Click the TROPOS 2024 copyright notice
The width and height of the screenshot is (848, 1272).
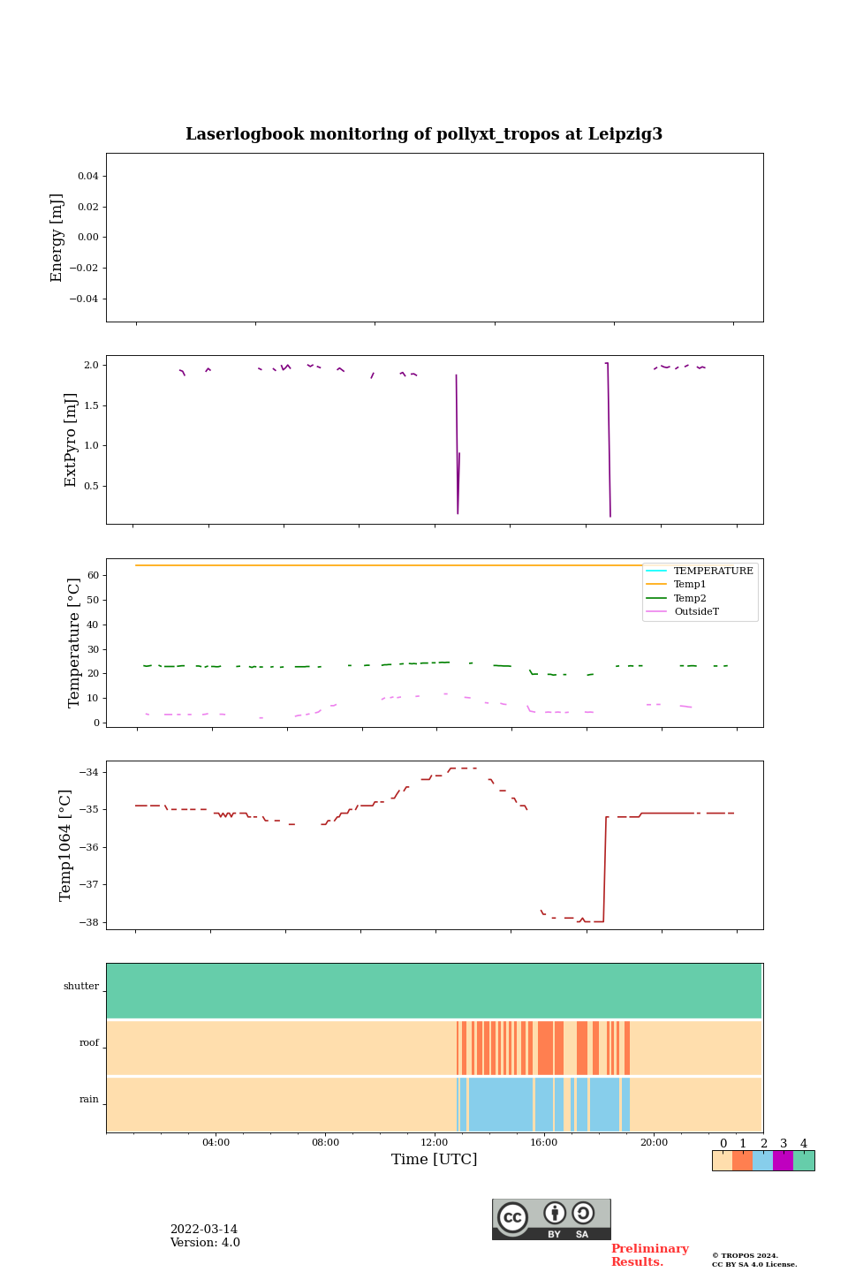click(x=745, y=1255)
